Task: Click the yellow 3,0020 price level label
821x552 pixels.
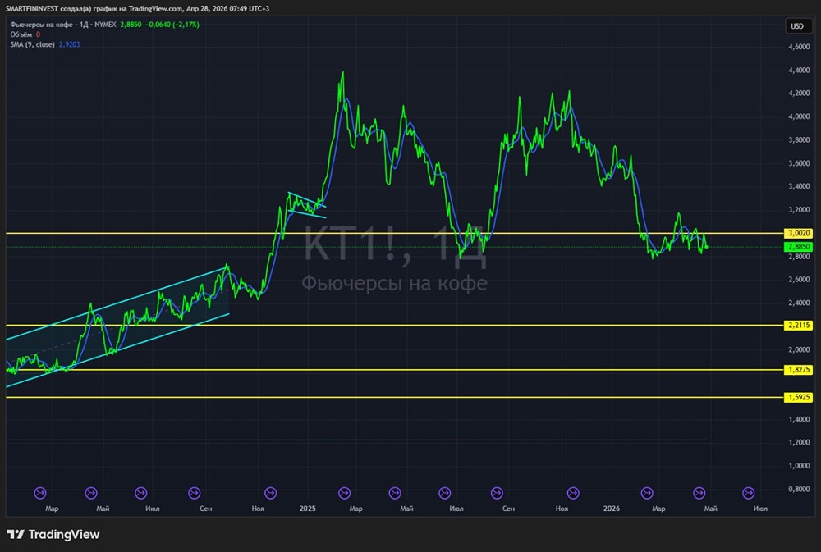Action: 798,234
